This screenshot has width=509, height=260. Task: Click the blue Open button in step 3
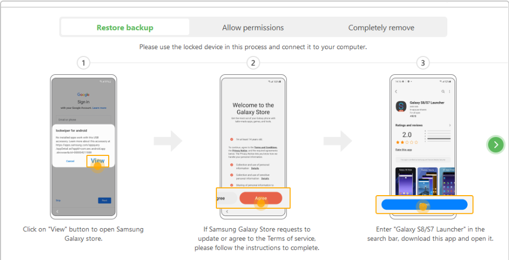click(424, 205)
